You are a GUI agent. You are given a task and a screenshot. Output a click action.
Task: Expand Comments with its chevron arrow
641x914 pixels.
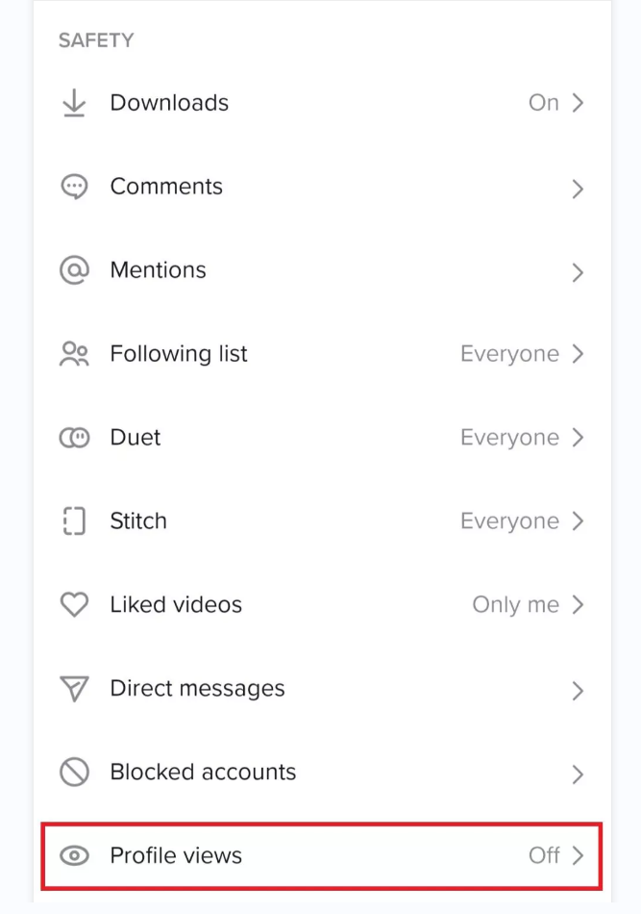coord(577,189)
